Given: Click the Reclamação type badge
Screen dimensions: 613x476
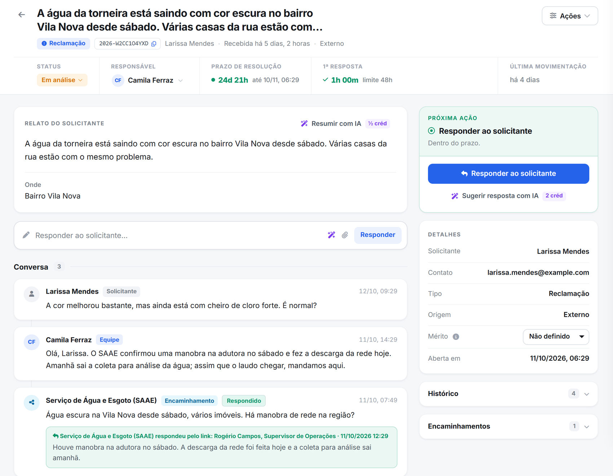Looking at the screenshot, I should pos(63,43).
